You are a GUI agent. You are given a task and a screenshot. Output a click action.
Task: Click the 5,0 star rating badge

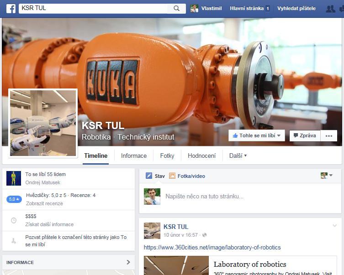(14, 199)
